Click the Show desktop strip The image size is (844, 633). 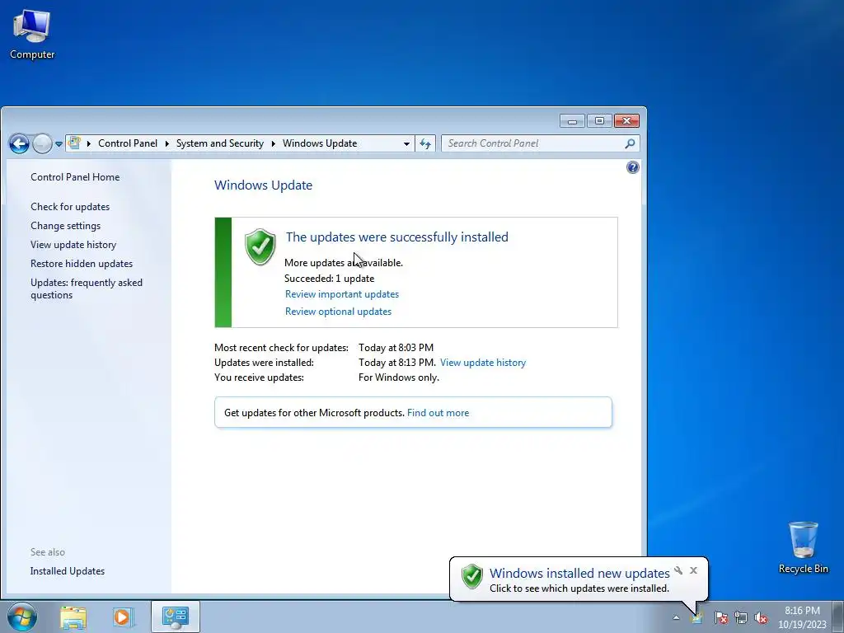coord(838,617)
